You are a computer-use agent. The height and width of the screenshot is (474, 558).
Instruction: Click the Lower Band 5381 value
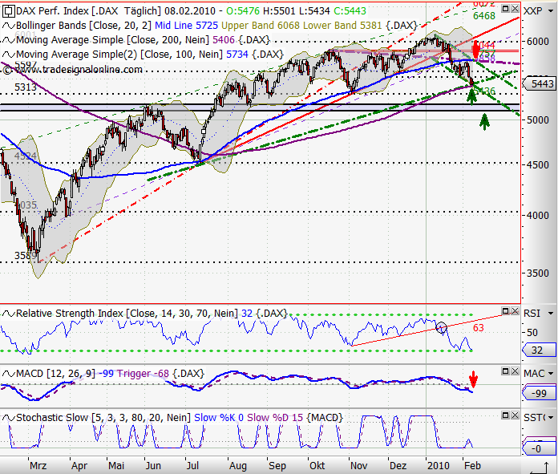point(342,26)
